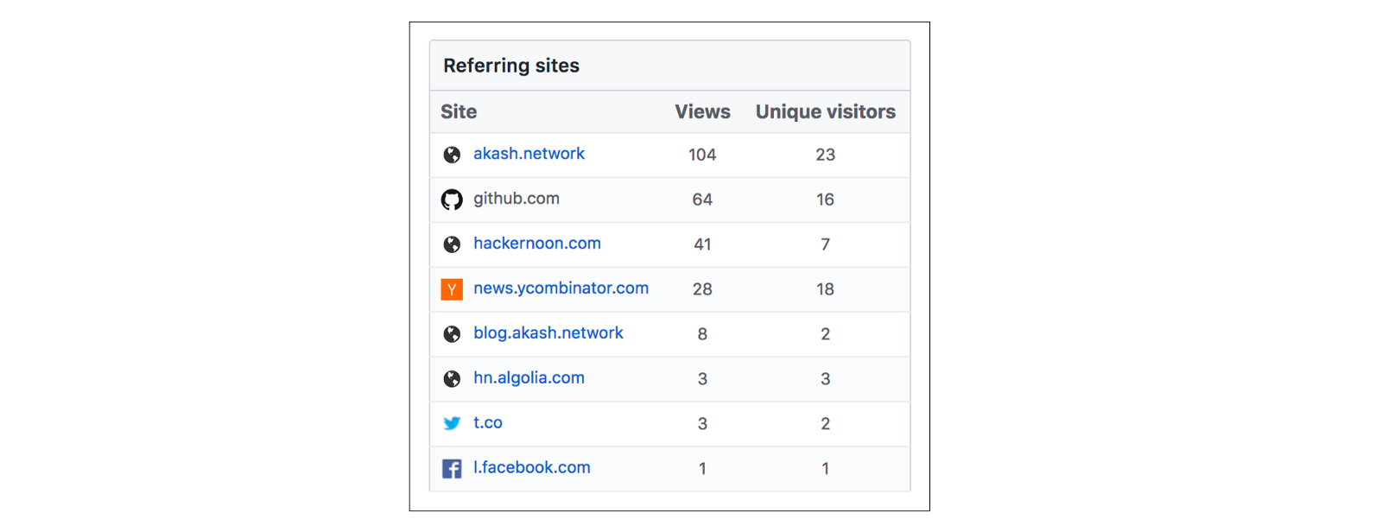Click the GitHub octocat icon
1382x532 pixels.
(452, 199)
